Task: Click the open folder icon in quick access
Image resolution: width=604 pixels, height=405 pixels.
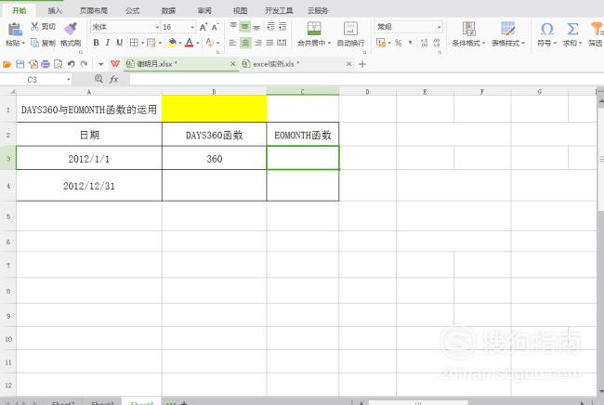Action: pos(7,64)
